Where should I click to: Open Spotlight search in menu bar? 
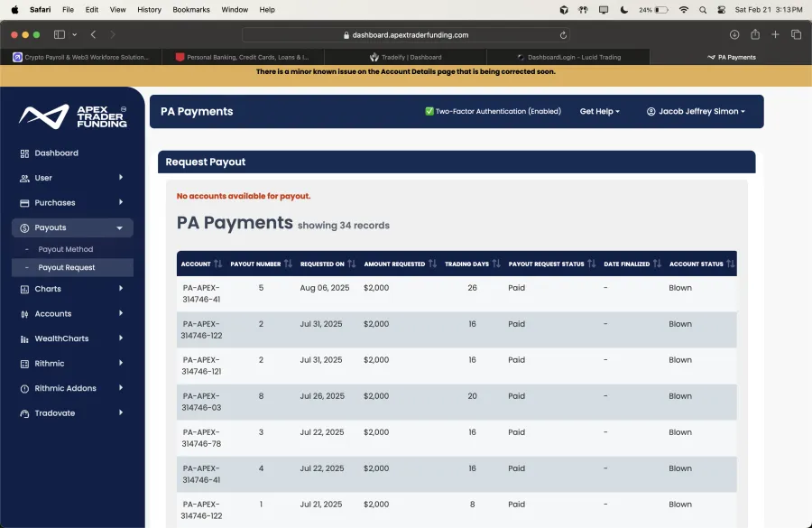point(703,10)
